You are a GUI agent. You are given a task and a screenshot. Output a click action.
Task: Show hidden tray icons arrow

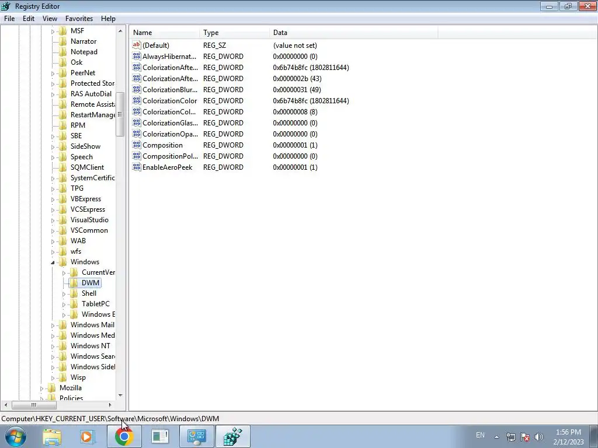pos(496,437)
